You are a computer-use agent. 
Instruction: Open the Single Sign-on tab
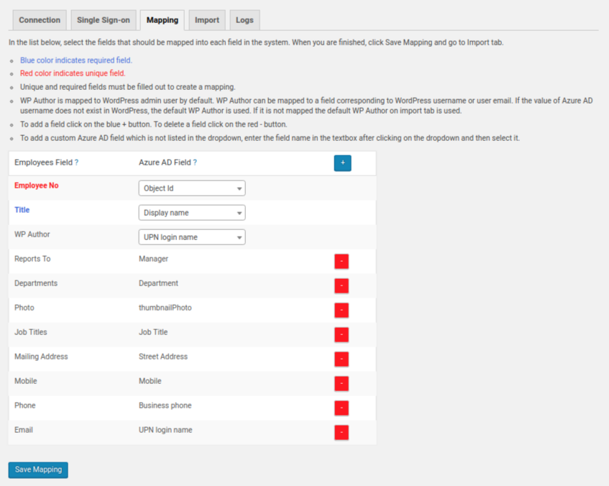(104, 20)
